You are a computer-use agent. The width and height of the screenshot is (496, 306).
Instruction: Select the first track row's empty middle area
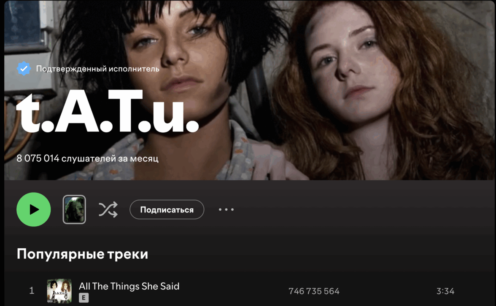tap(234, 291)
